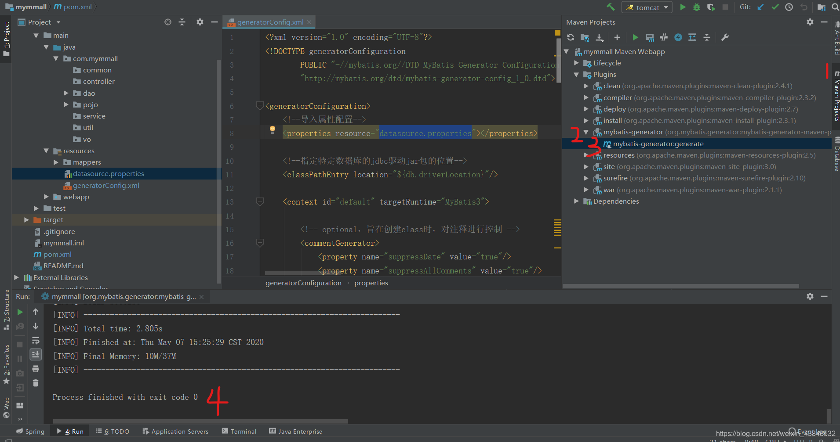Select mybatis-generator:generate goal
The image size is (840, 442).
(658, 144)
